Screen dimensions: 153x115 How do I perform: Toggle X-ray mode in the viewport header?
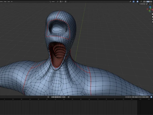(144, 2)
